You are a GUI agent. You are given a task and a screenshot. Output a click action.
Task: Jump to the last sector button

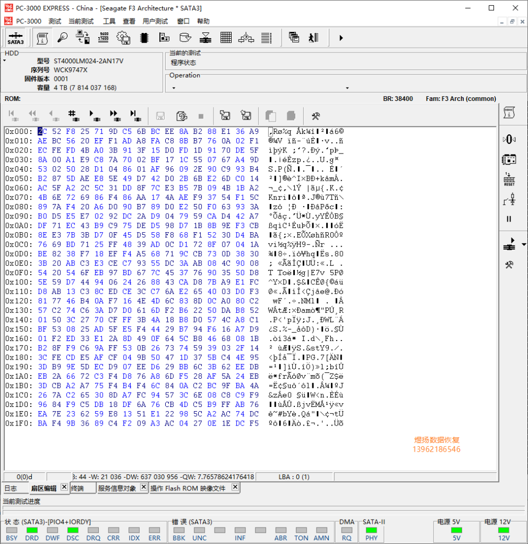[134, 115]
